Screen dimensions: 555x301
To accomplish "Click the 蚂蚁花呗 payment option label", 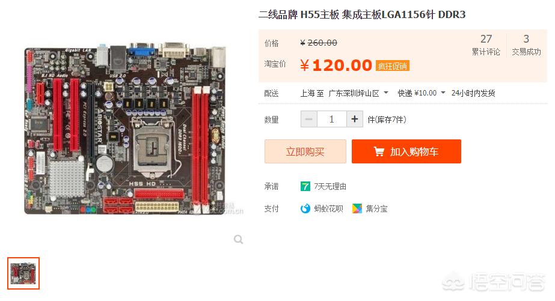I will tap(328, 208).
